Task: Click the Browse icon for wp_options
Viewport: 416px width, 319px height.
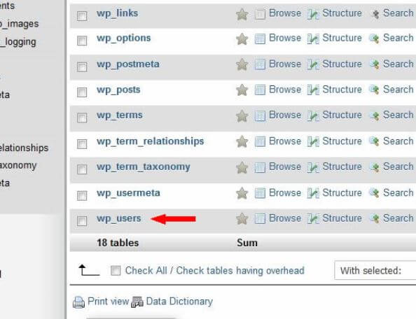Action: 260,38
